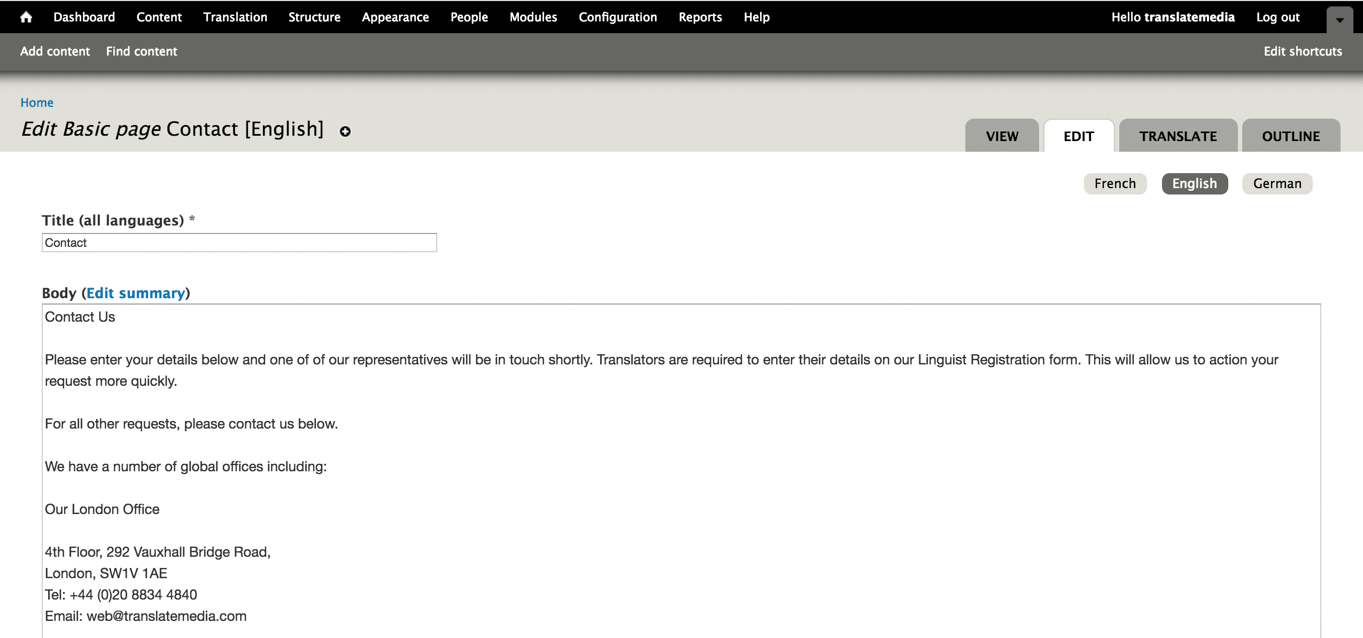Switch to the Outline tab
Image resolution: width=1363 pixels, height=638 pixels.
[1291, 136]
